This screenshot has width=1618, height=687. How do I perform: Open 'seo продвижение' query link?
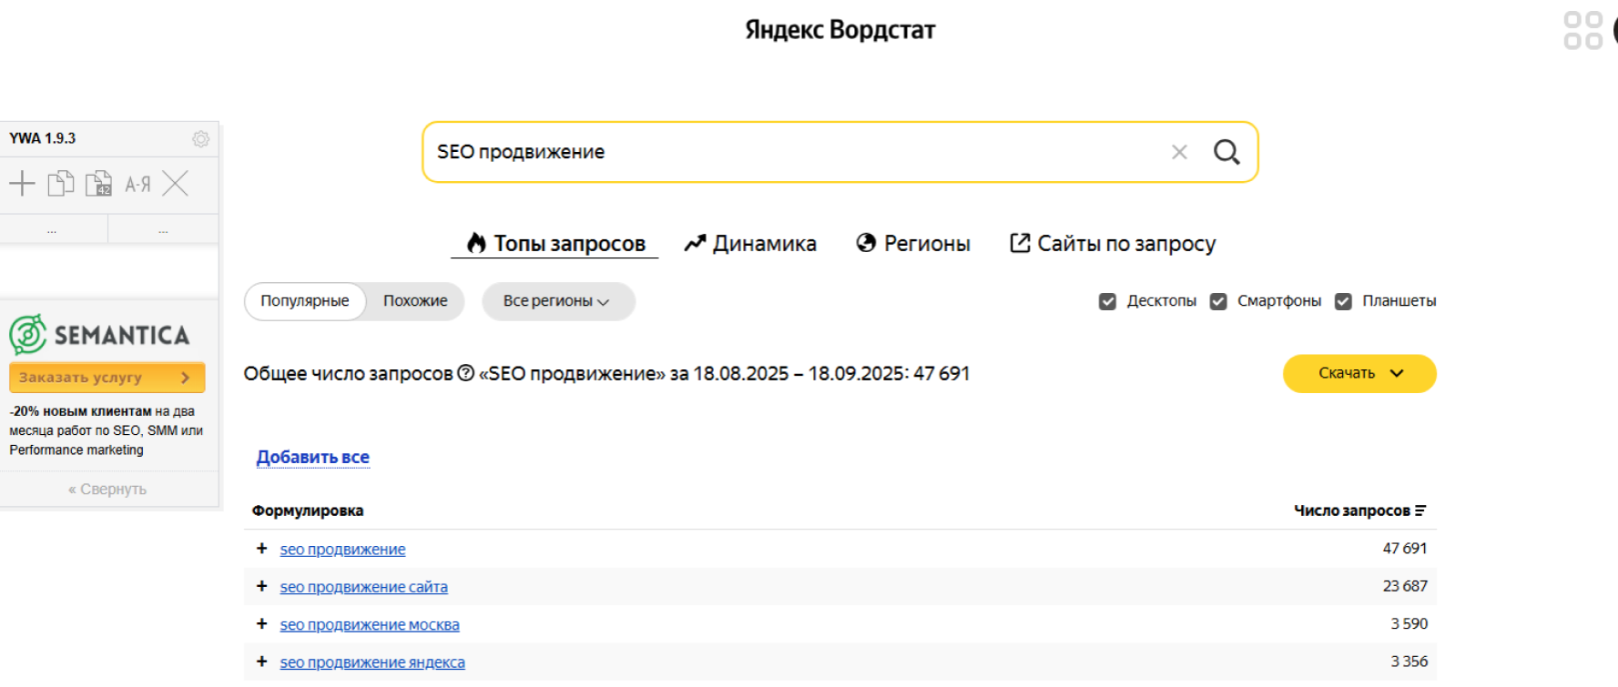[x=342, y=549]
